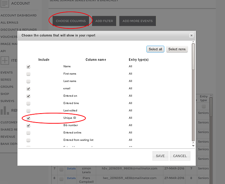This screenshot has height=184, width=225.
Task: Close the choose columns dialog
Action: tap(191, 36)
